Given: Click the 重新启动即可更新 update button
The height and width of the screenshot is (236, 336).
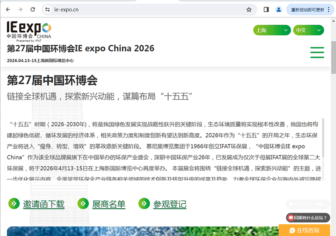Looking at the screenshot, I should tap(308, 10).
